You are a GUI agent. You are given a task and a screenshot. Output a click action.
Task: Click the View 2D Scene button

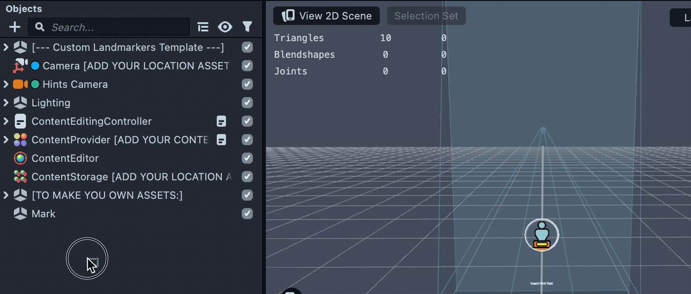point(327,16)
